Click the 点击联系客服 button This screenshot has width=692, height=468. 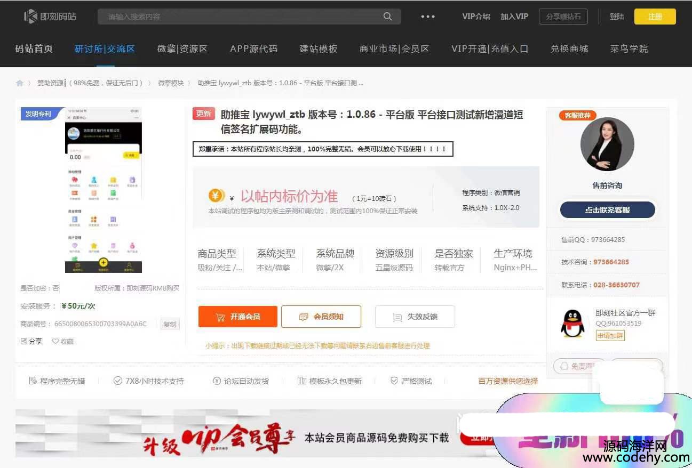(607, 210)
